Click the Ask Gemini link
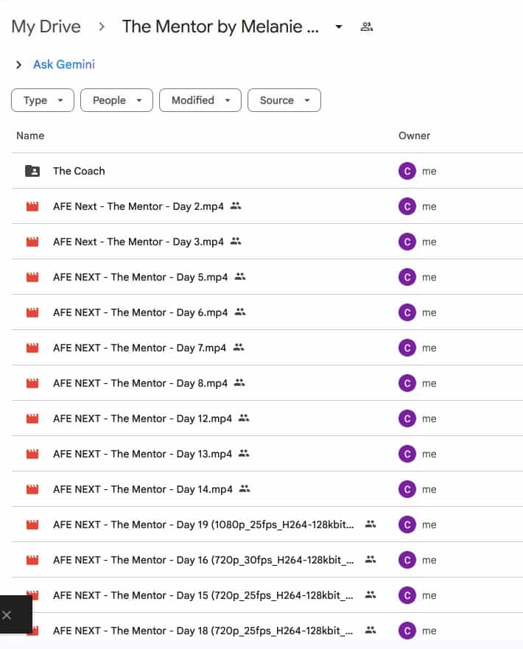The width and height of the screenshot is (523, 649). 64,65
